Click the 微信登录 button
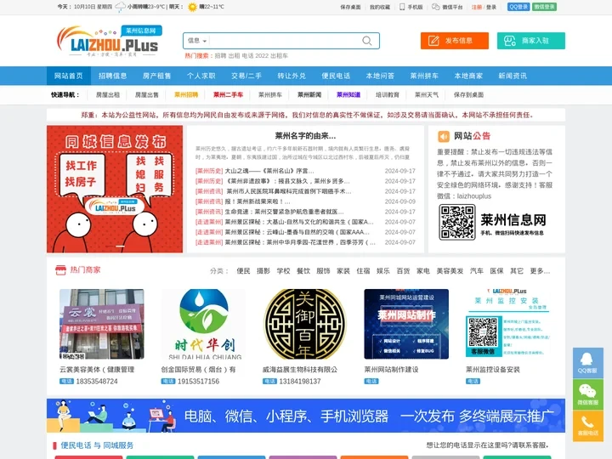Image resolution: width=612 pixels, height=459 pixels. [545, 7]
